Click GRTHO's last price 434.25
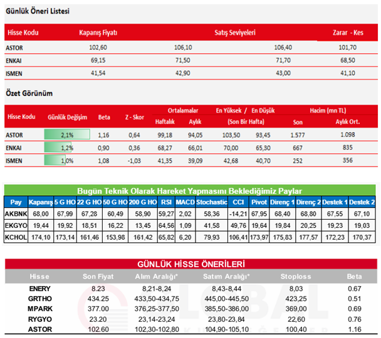The image size is (381, 338). 98,299
